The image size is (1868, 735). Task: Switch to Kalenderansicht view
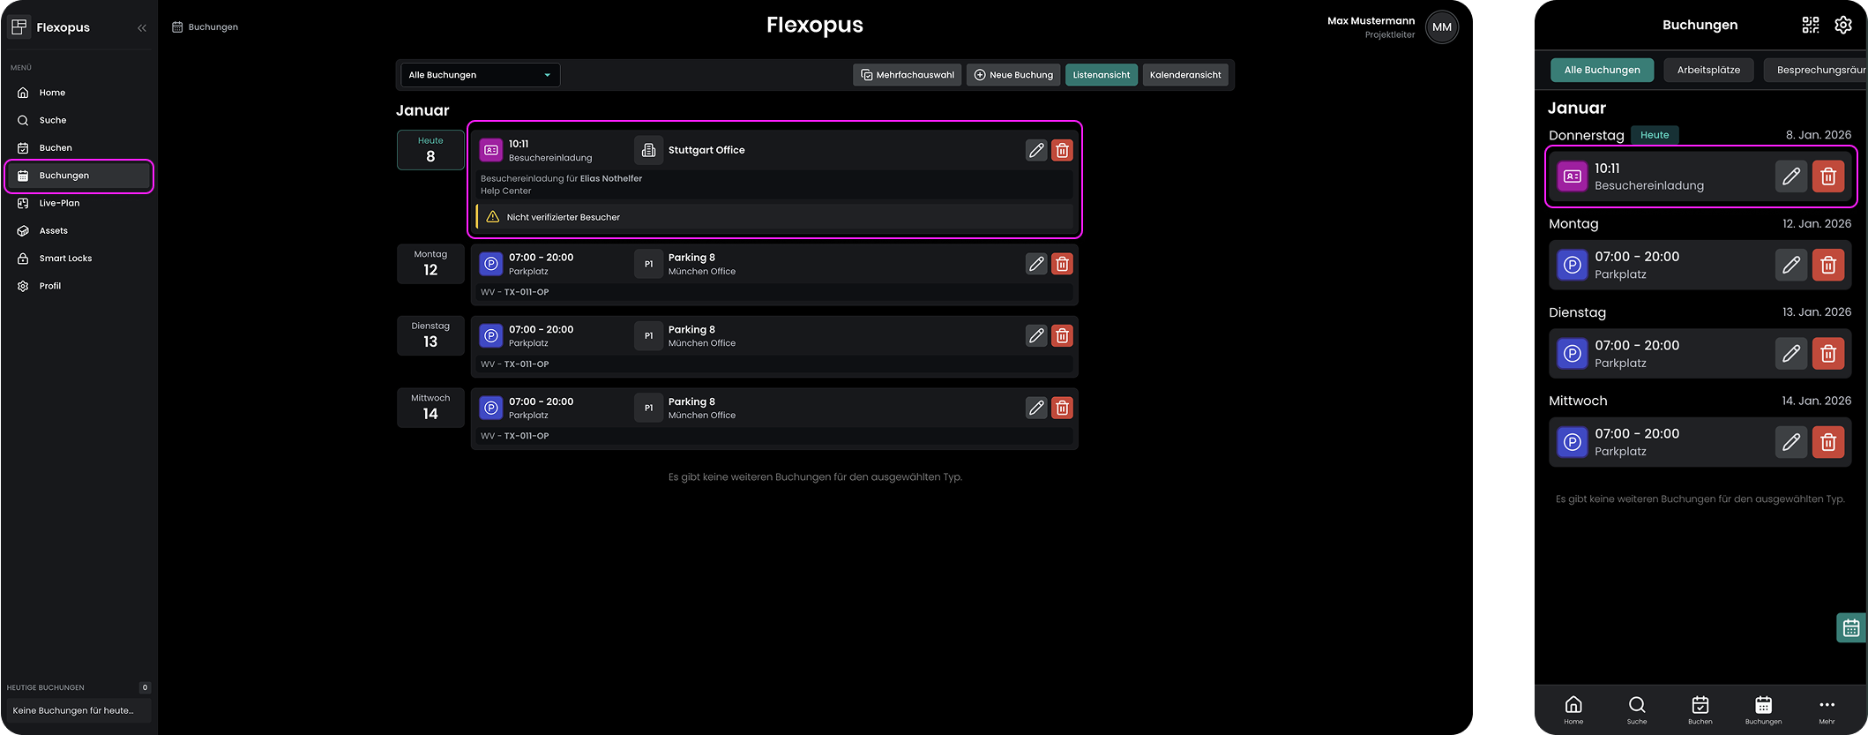pos(1184,75)
